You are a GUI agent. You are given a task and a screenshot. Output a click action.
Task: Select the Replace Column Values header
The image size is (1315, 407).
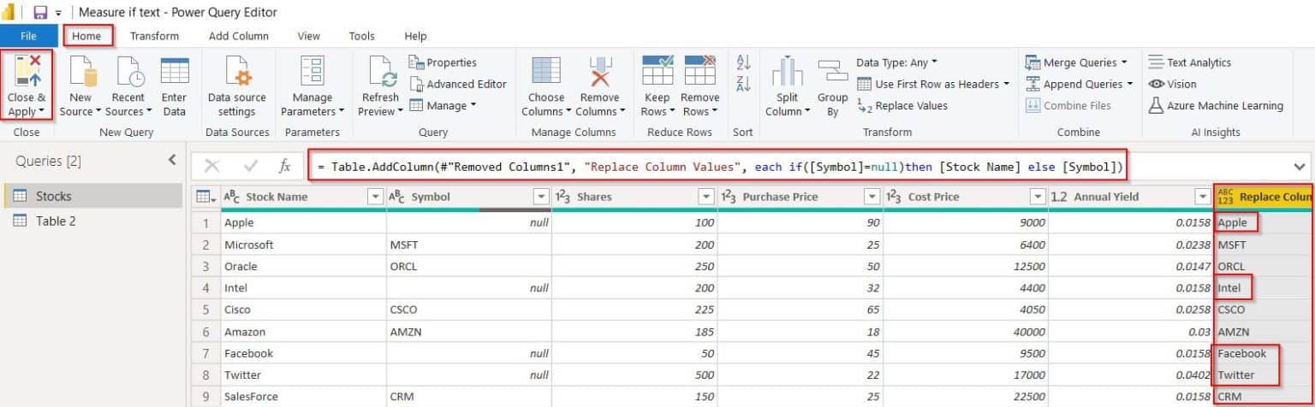pyautogui.click(x=1264, y=197)
